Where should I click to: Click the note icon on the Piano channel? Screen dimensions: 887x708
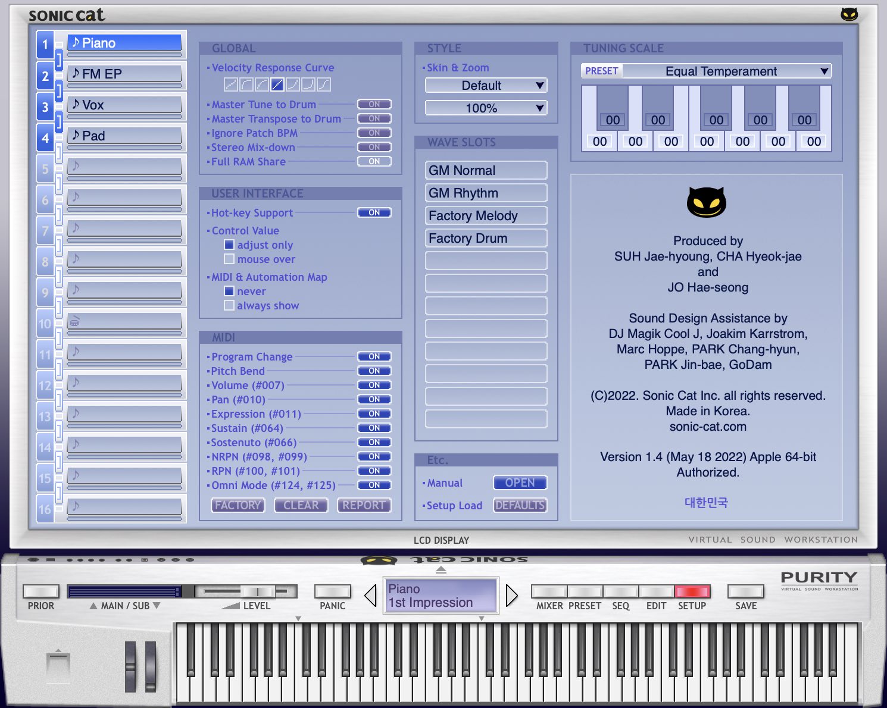[76, 42]
